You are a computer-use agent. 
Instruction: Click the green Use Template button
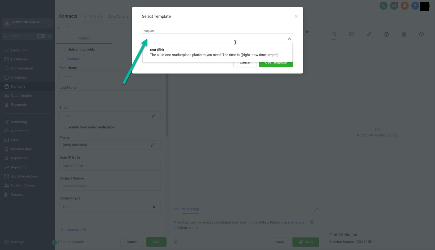276,64
